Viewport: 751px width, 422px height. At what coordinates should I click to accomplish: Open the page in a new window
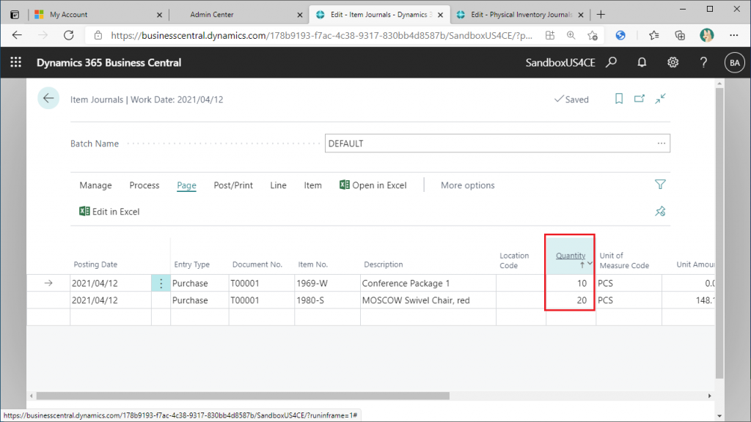(x=640, y=99)
